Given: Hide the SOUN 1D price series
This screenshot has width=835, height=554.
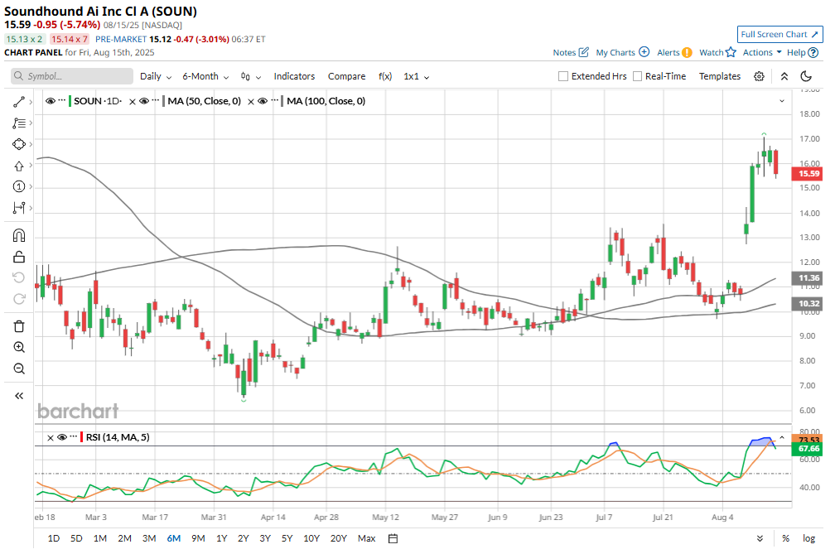Looking at the screenshot, I should [51, 100].
